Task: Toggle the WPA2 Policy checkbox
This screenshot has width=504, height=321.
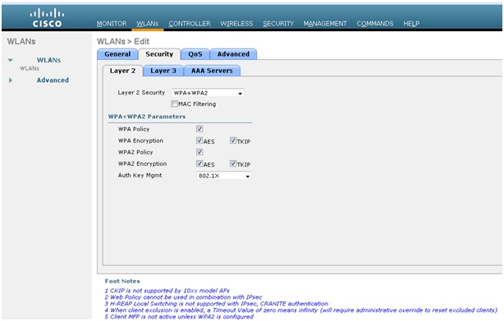Action: [x=199, y=152]
